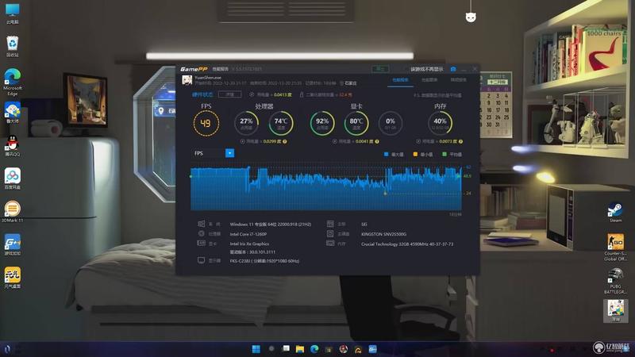Viewport: 635px width, 357px height.
Task: Click the hard disk icon beside KINGSTON SNV2S500G
Action: pyautogui.click(x=330, y=233)
